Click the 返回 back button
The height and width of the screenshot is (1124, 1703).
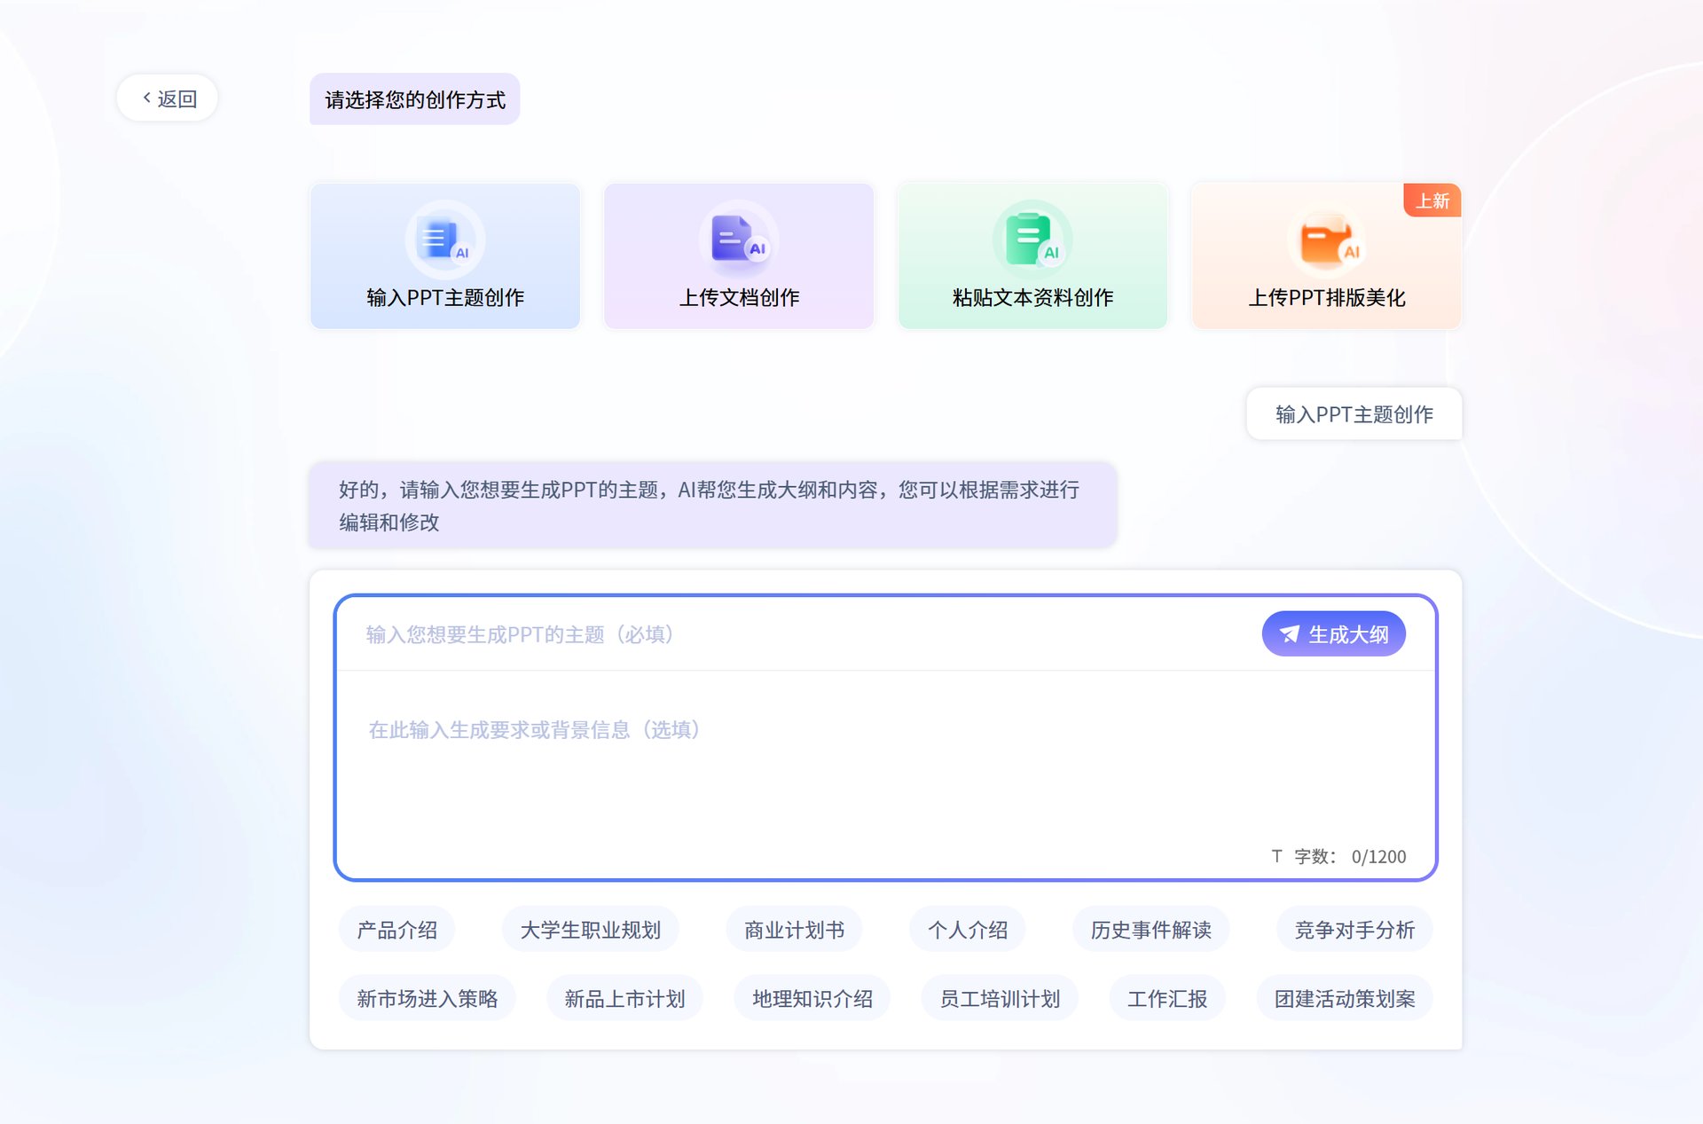coord(168,98)
